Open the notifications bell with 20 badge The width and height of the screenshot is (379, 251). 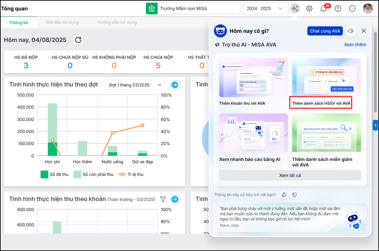[x=324, y=8]
